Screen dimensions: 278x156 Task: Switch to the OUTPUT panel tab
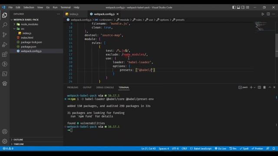87,88
